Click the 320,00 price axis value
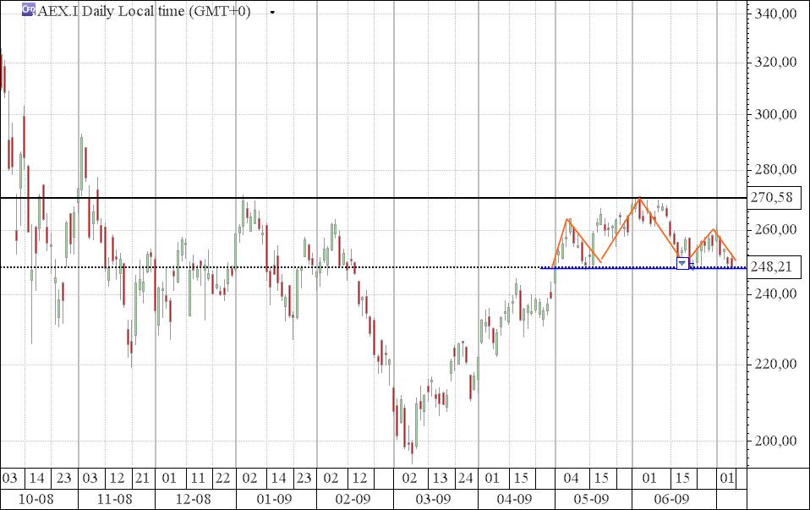Viewport: 810px width, 510px height. (774, 63)
